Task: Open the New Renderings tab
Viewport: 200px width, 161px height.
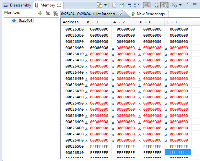Action: [x=149, y=14]
